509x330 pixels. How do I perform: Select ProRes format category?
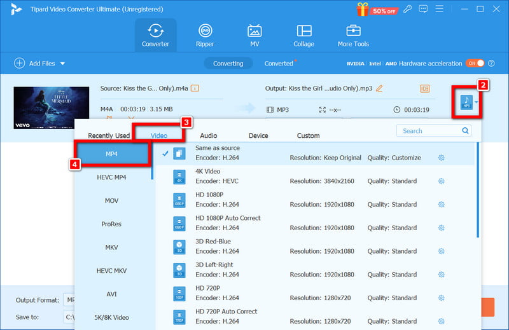(112, 224)
